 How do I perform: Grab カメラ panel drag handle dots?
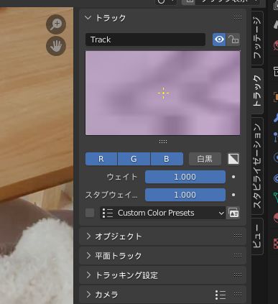237,294
